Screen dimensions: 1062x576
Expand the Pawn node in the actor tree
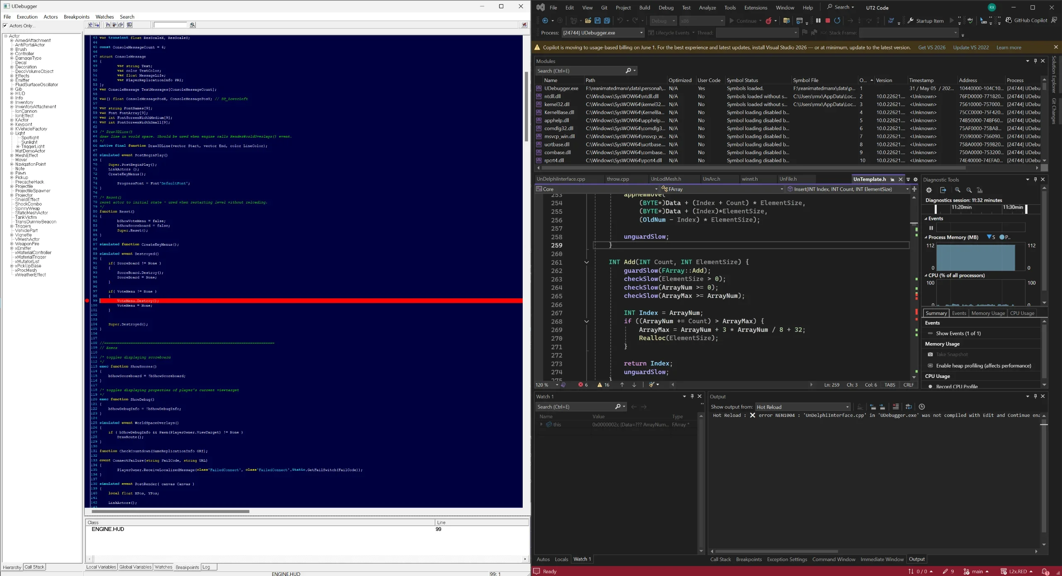(x=12, y=173)
